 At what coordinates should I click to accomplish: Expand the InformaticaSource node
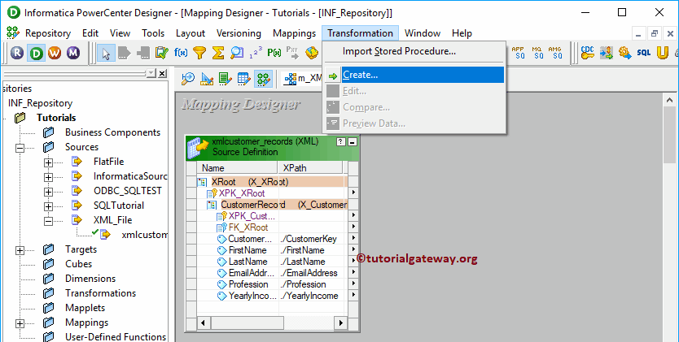coord(49,177)
